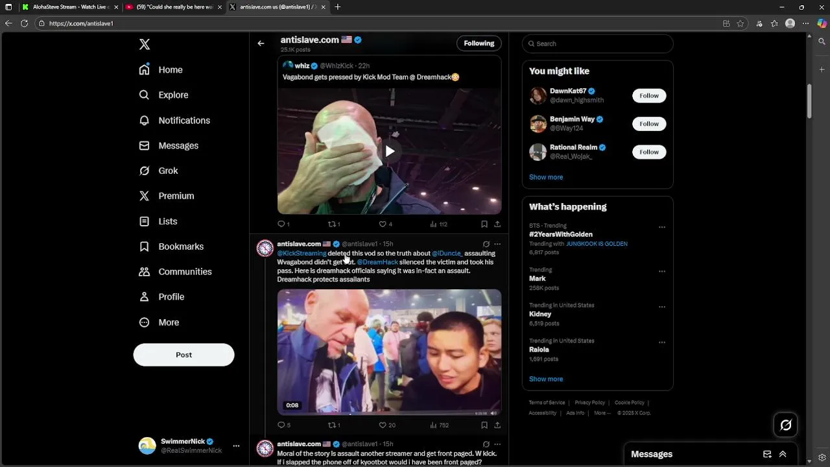Open Grok from the sidebar

(x=159, y=171)
